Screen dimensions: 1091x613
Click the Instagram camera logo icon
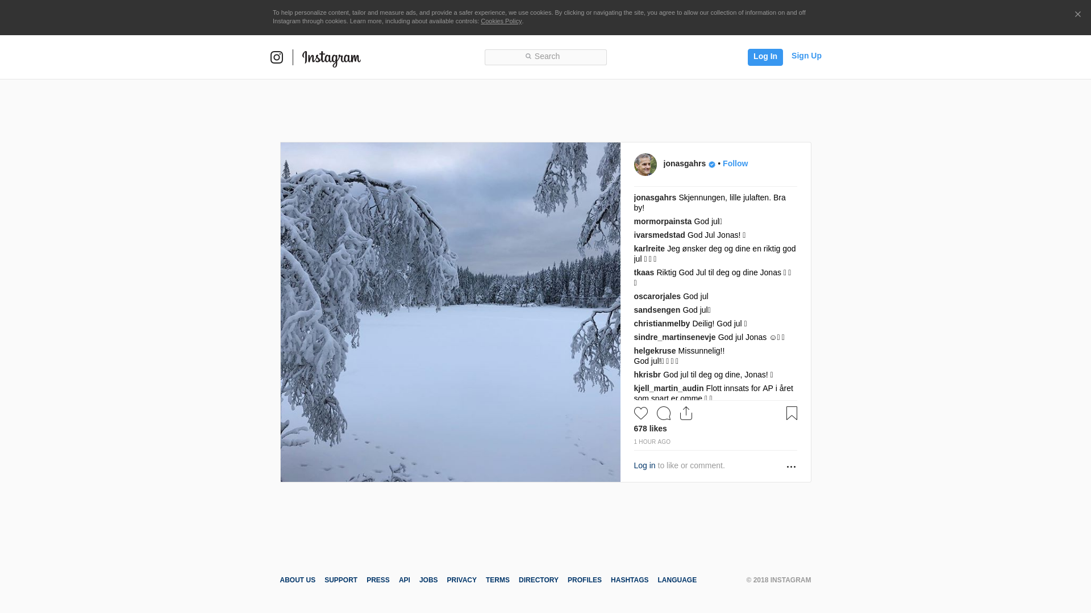pyautogui.click(x=277, y=57)
